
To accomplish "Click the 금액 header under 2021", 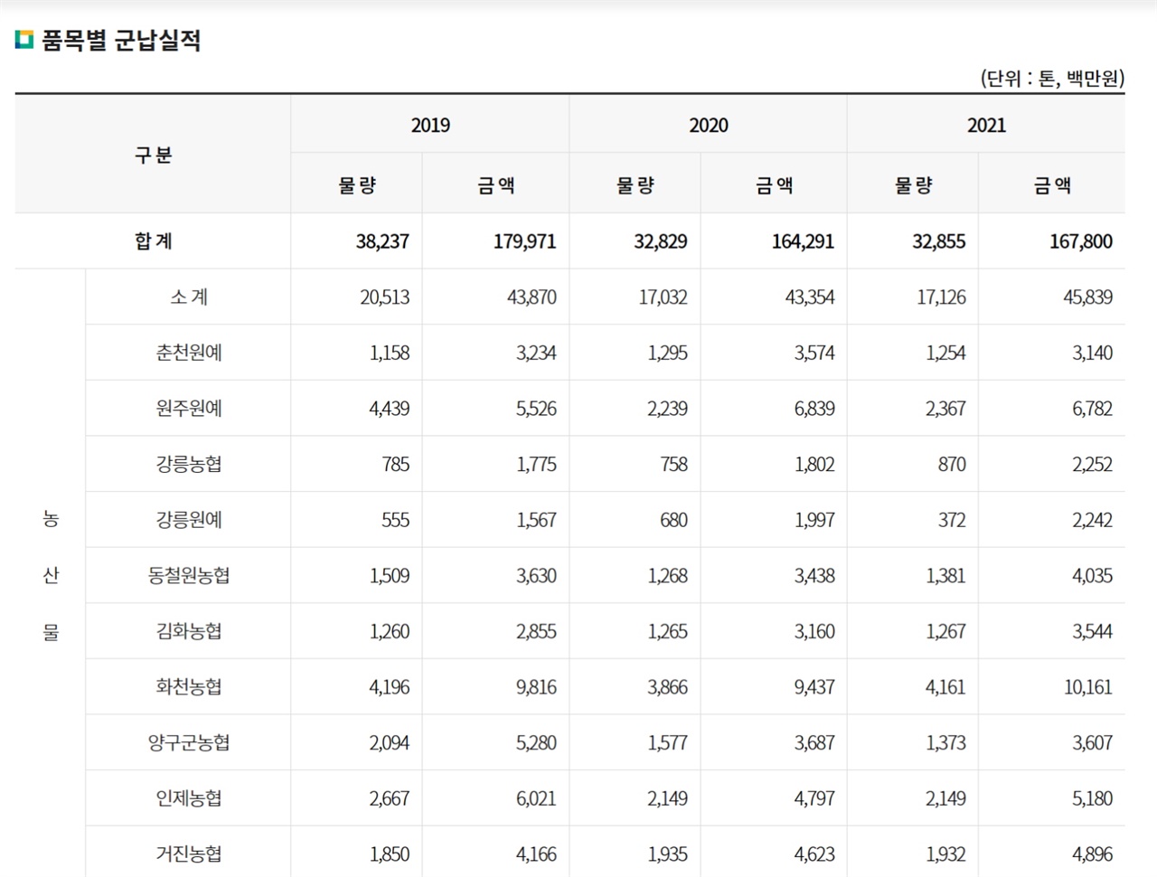I will pyautogui.click(x=1053, y=185).
